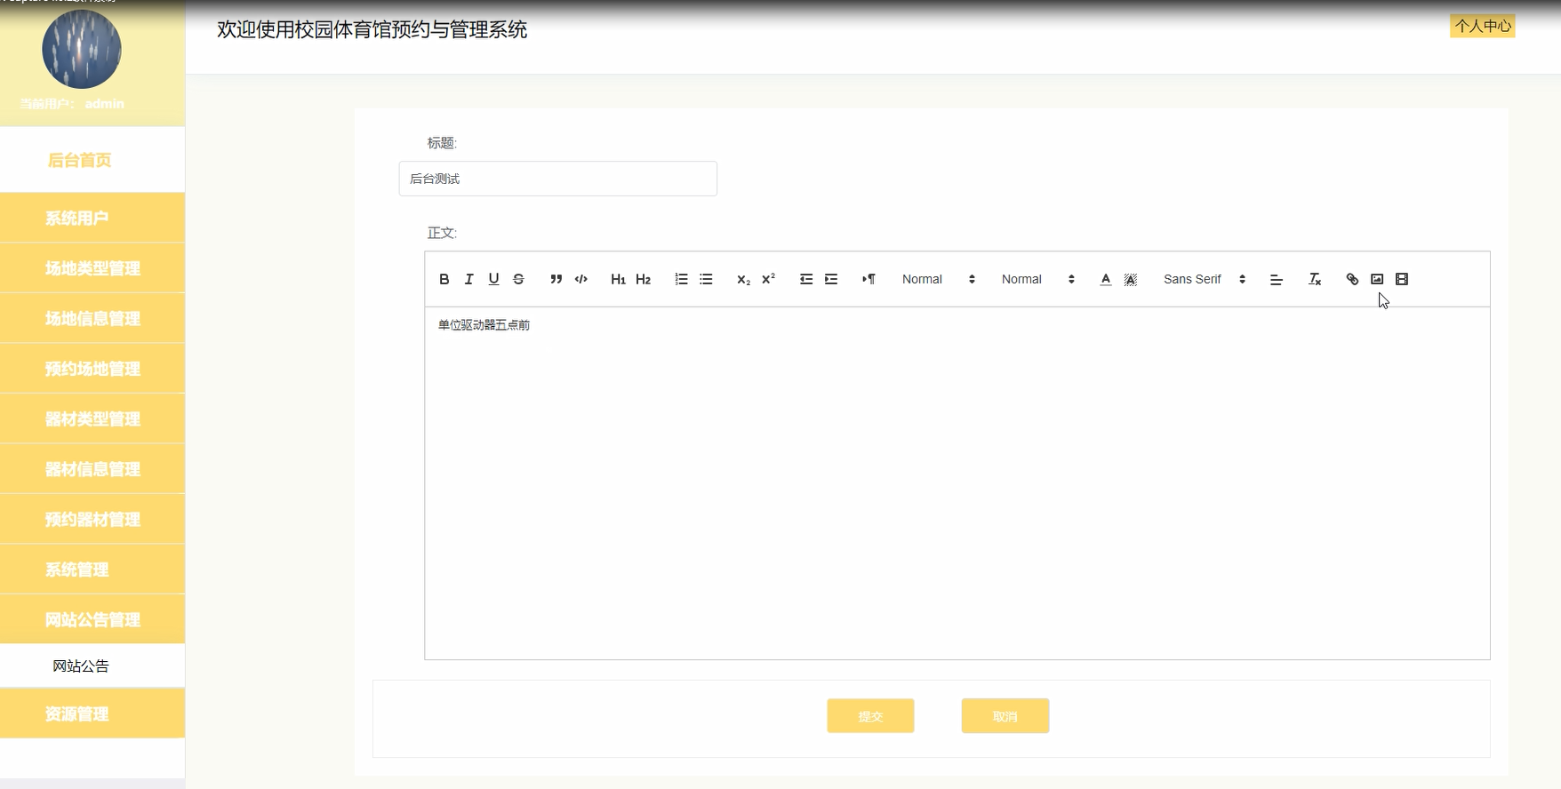The height and width of the screenshot is (789, 1561).
Task: Open the font color picker
Action: (x=1105, y=279)
